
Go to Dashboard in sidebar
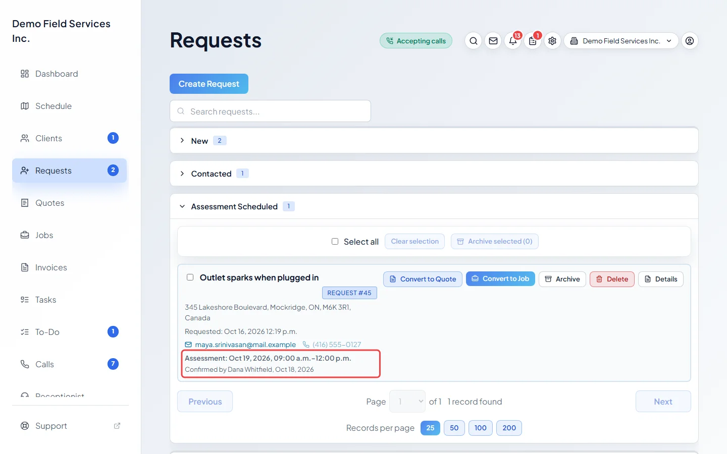pos(69,74)
